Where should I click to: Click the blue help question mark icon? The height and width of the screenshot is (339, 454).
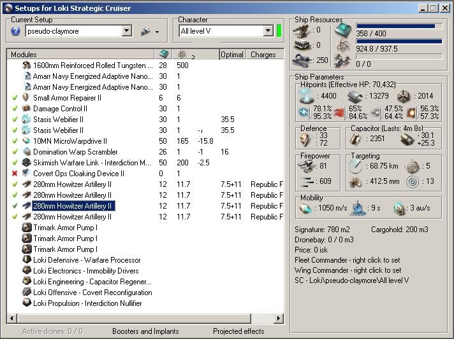[x=16, y=31]
